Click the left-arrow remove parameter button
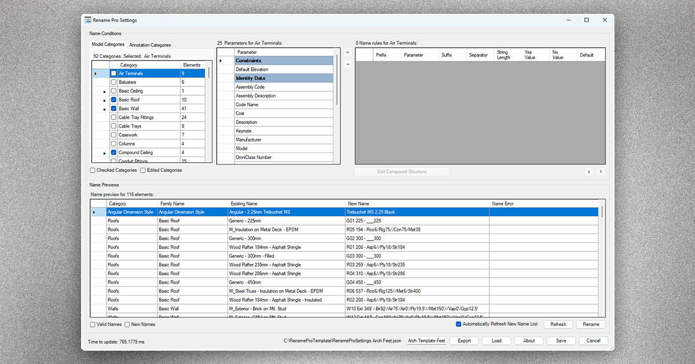Image resolution: width=695 pixels, height=364 pixels. tap(348, 64)
